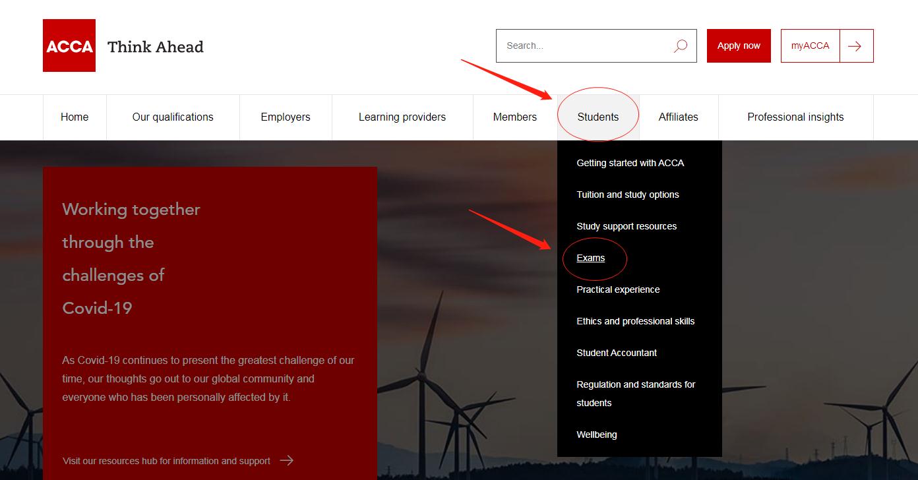Select Practical experience entry
The image size is (918, 480).
click(618, 289)
